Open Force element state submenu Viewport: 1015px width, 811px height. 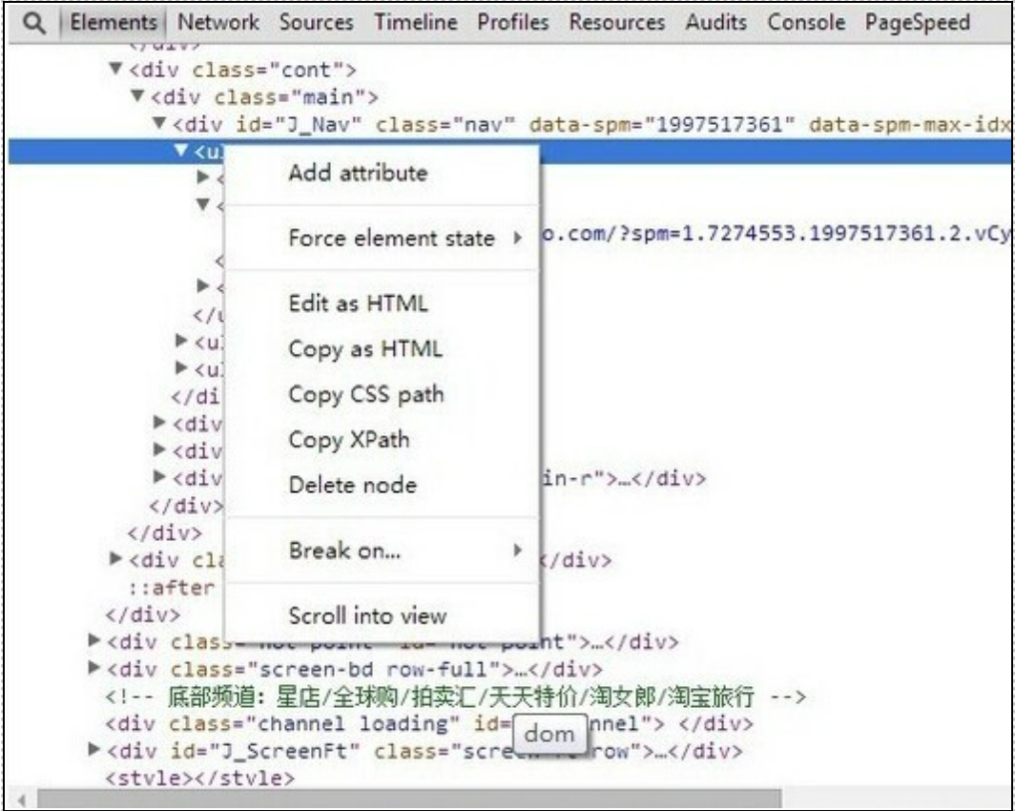pyautogui.click(x=391, y=239)
